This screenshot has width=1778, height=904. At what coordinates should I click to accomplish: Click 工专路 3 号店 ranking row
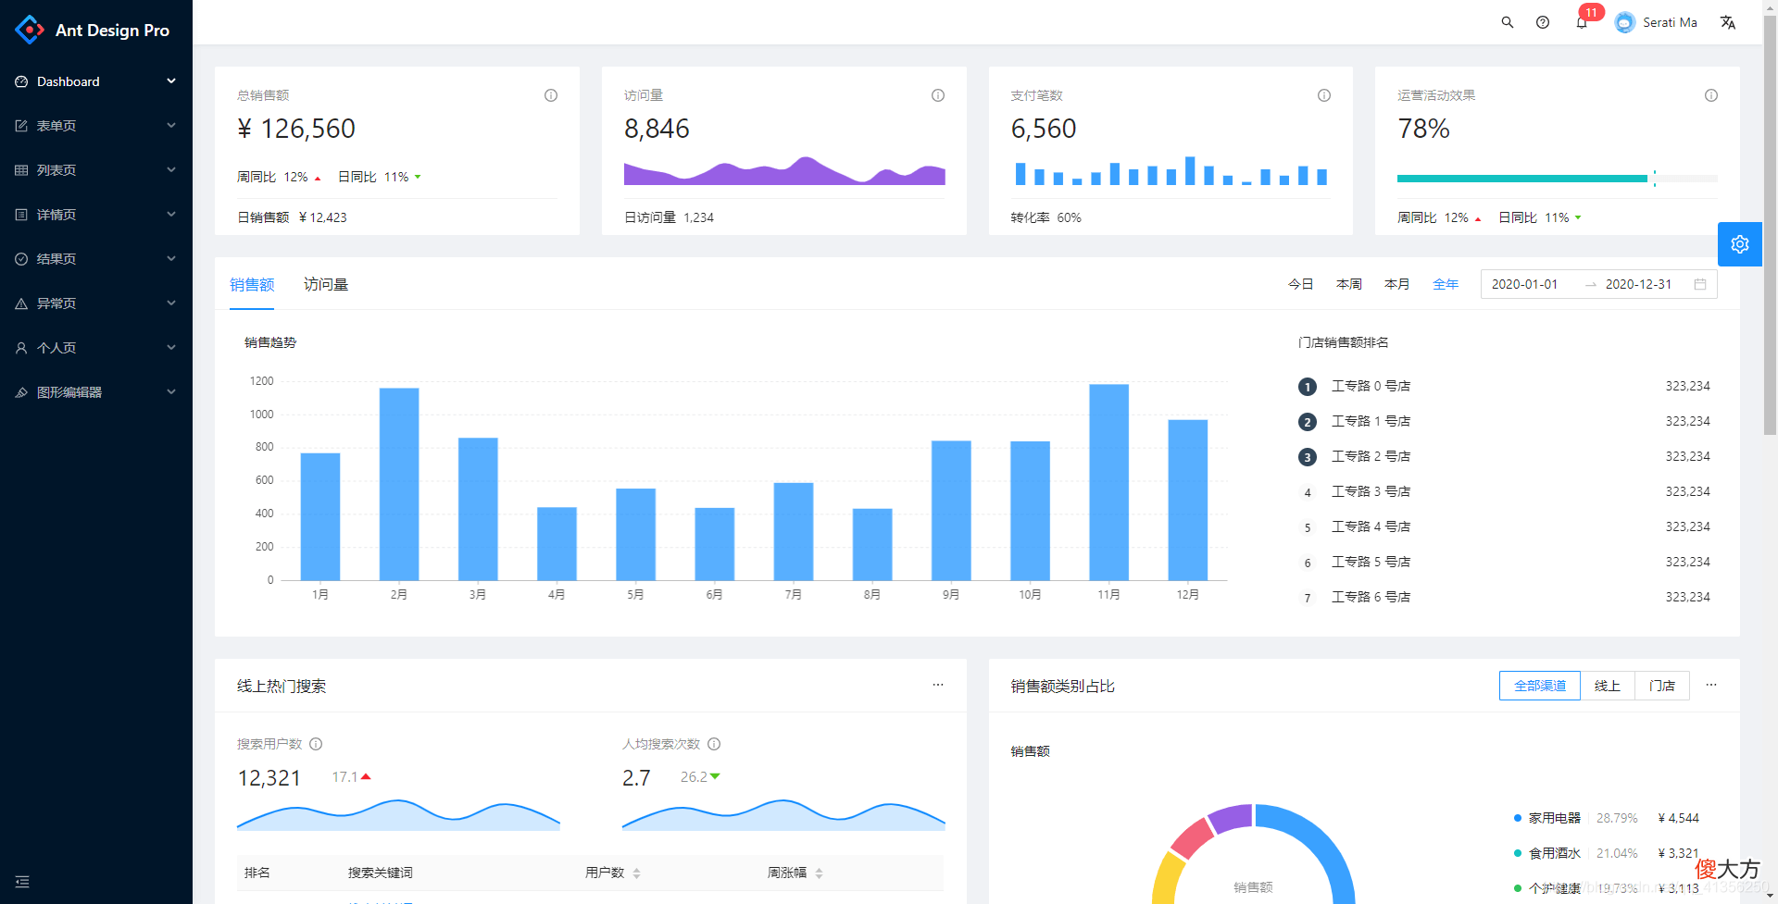[x=1504, y=491]
